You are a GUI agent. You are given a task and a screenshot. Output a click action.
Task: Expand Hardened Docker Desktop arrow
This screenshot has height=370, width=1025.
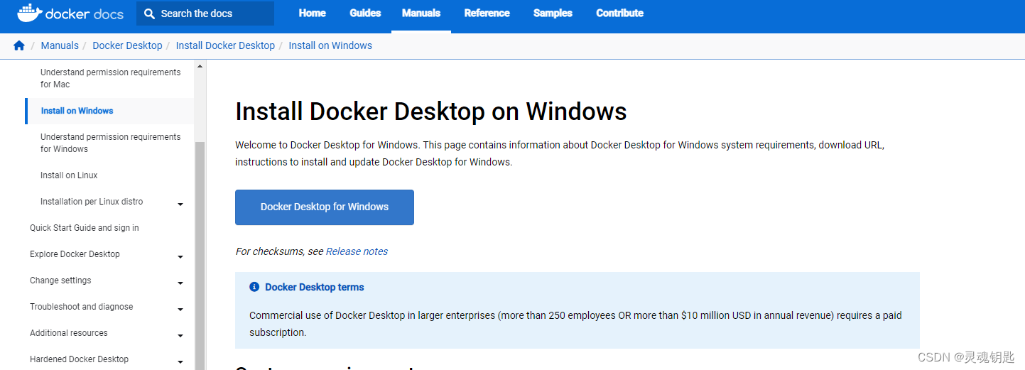pyautogui.click(x=180, y=362)
